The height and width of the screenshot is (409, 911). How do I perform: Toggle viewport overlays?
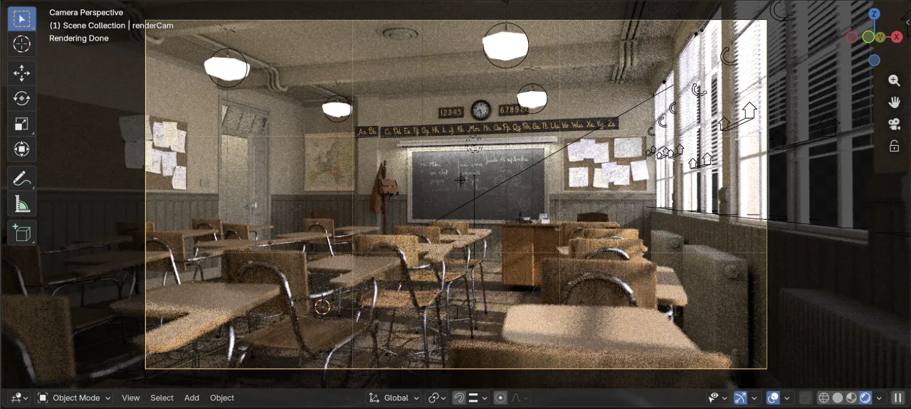pyautogui.click(x=773, y=398)
